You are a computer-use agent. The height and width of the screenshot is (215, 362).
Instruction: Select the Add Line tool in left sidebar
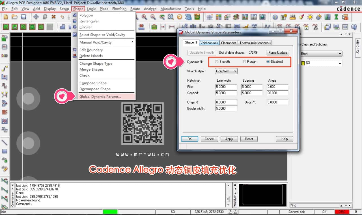coord(5,142)
